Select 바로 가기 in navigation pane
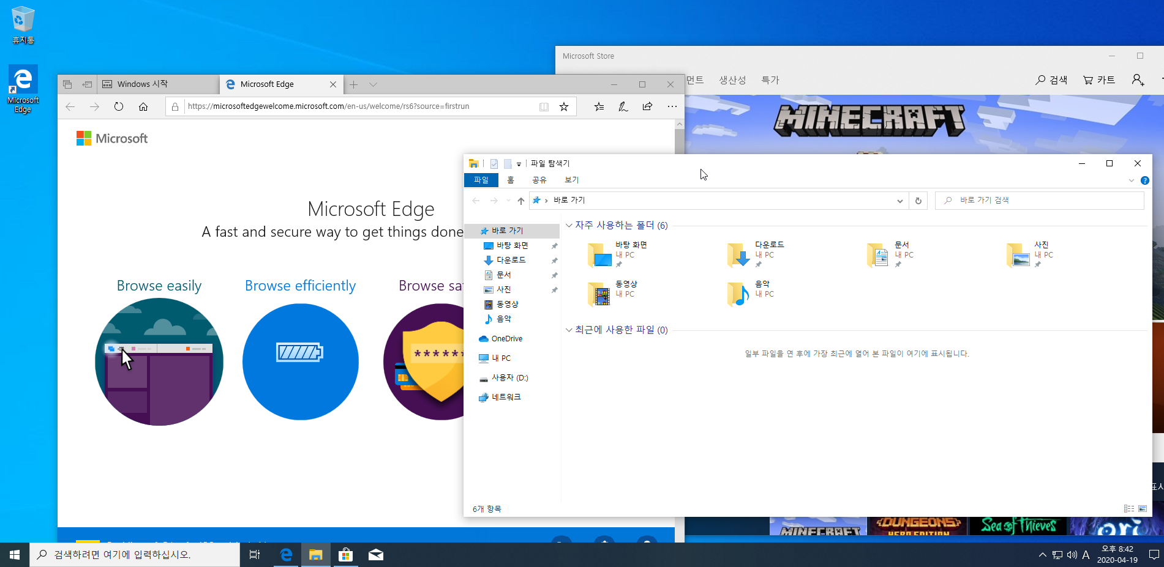Image resolution: width=1164 pixels, height=567 pixels. click(512, 231)
